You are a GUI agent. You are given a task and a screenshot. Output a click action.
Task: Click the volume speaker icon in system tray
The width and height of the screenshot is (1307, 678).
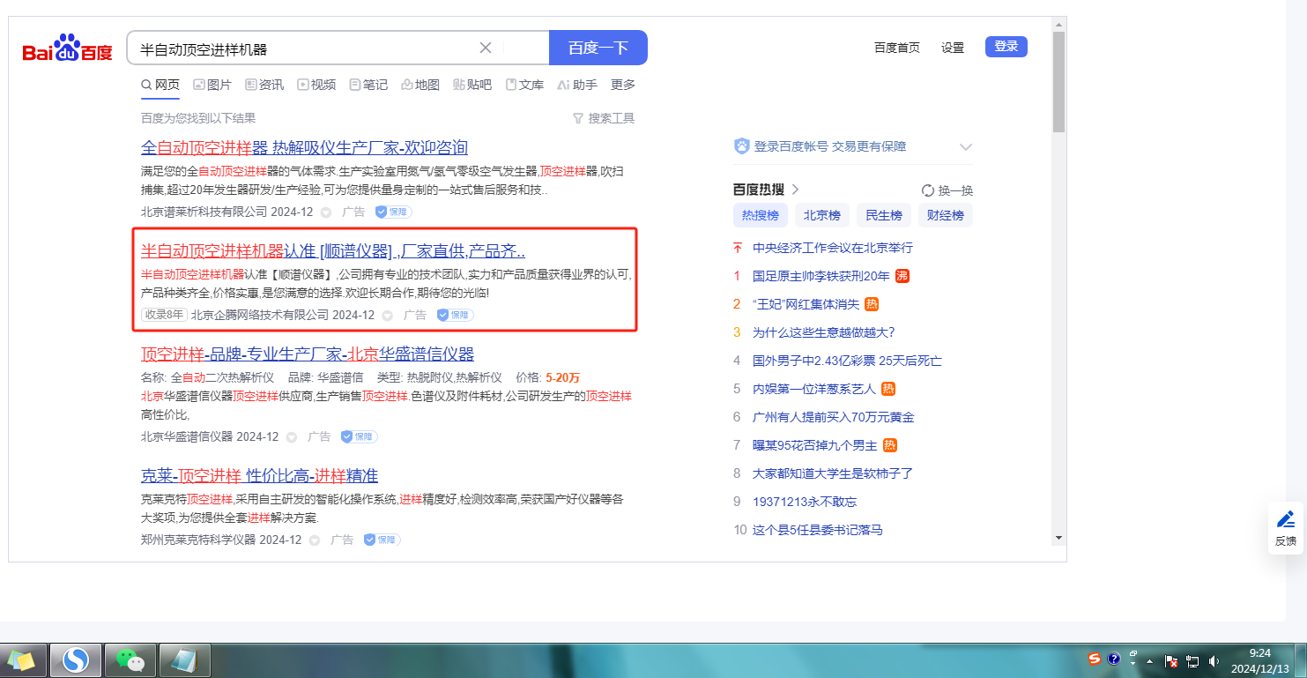click(x=1214, y=660)
